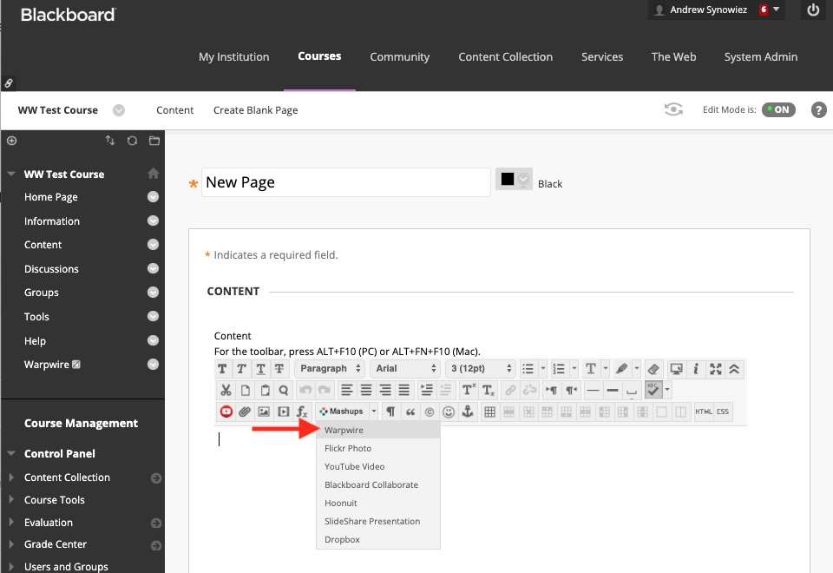
Task: Open options chevron next to Home Page
Action: (153, 197)
